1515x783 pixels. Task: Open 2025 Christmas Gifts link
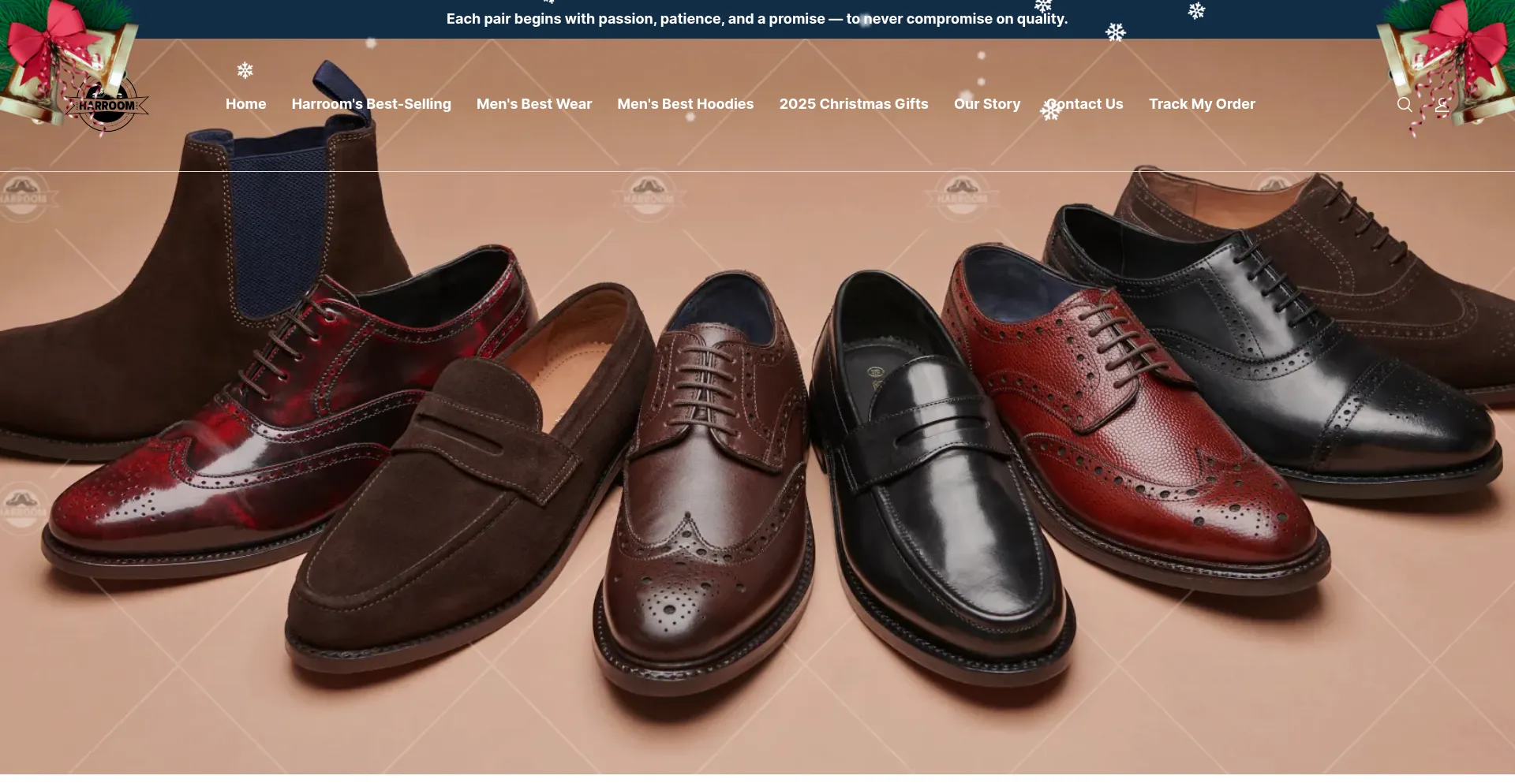click(x=853, y=104)
